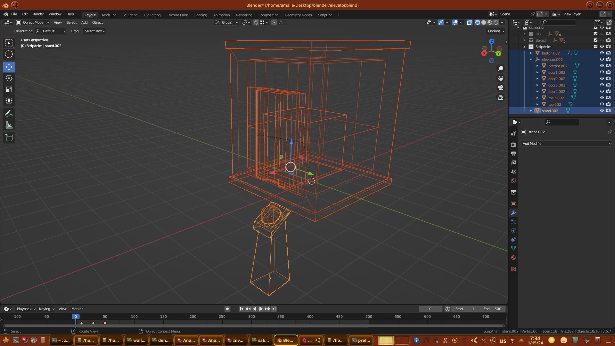Open the Render menu
The image size is (615, 346).
click(38, 14)
